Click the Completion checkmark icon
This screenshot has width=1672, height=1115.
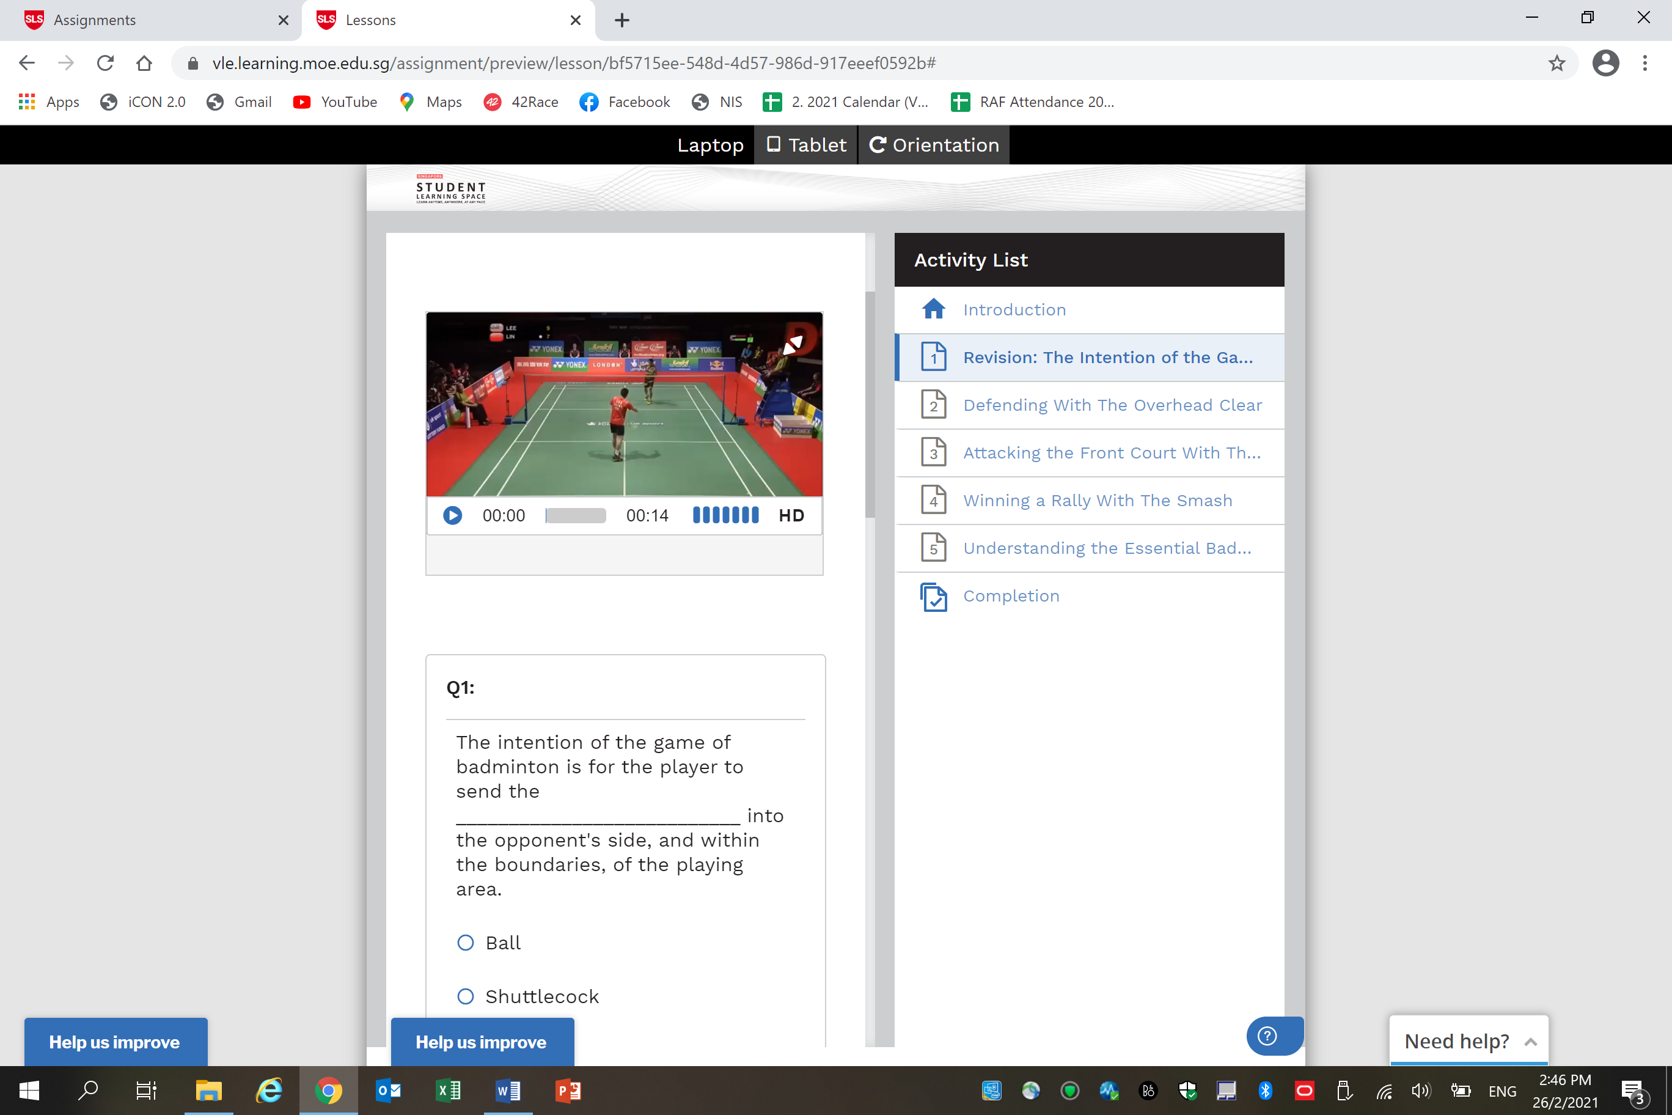click(x=933, y=597)
